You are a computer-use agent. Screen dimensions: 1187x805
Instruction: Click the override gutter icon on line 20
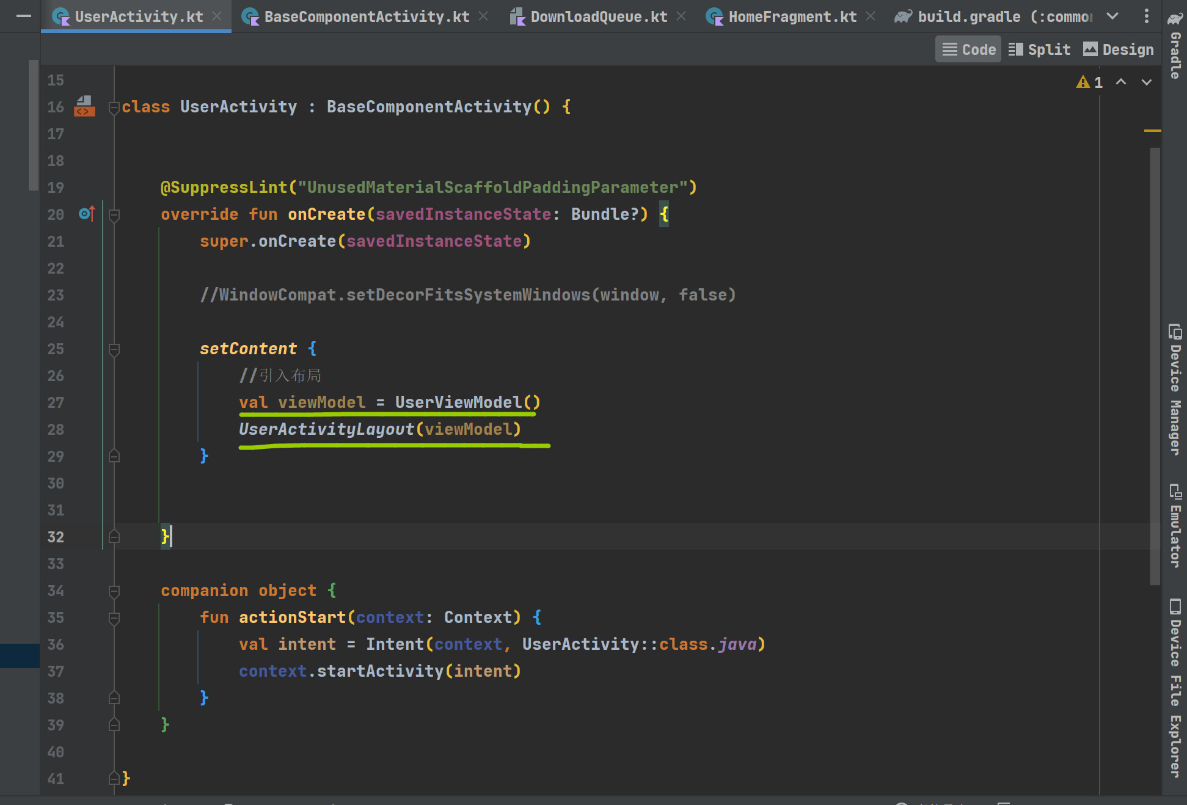87,214
